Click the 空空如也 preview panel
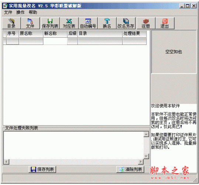Screen dimensions: 199x185 pyautogui.click(x=174, y=52)
